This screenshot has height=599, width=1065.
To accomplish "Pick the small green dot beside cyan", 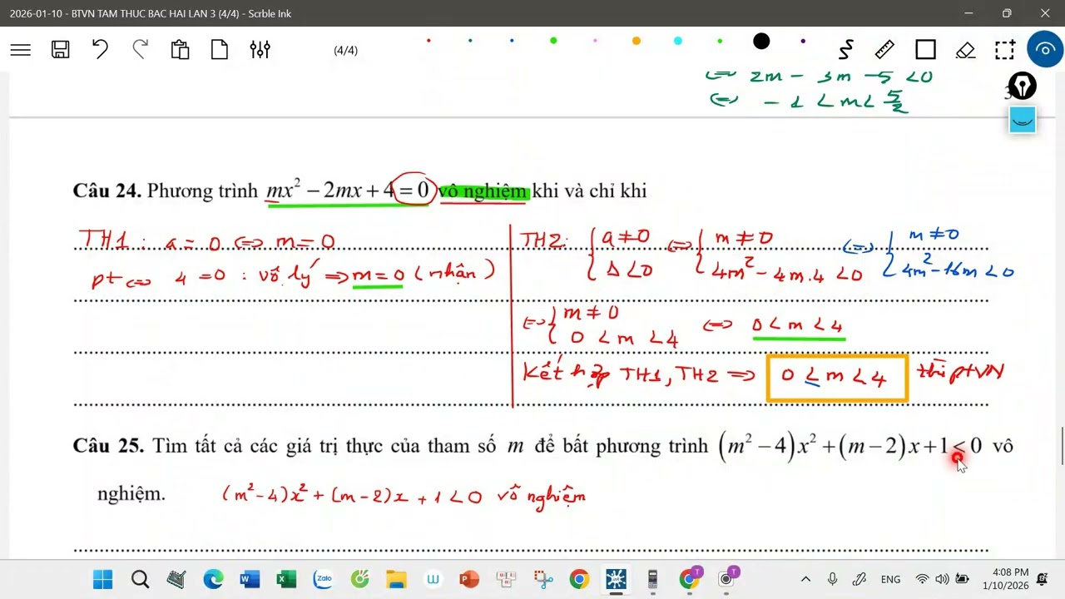I will (720, 41).
